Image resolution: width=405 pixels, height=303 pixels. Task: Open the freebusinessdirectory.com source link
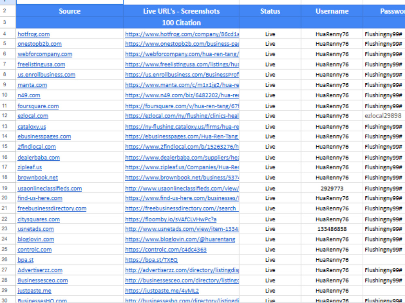coord(52,209)
